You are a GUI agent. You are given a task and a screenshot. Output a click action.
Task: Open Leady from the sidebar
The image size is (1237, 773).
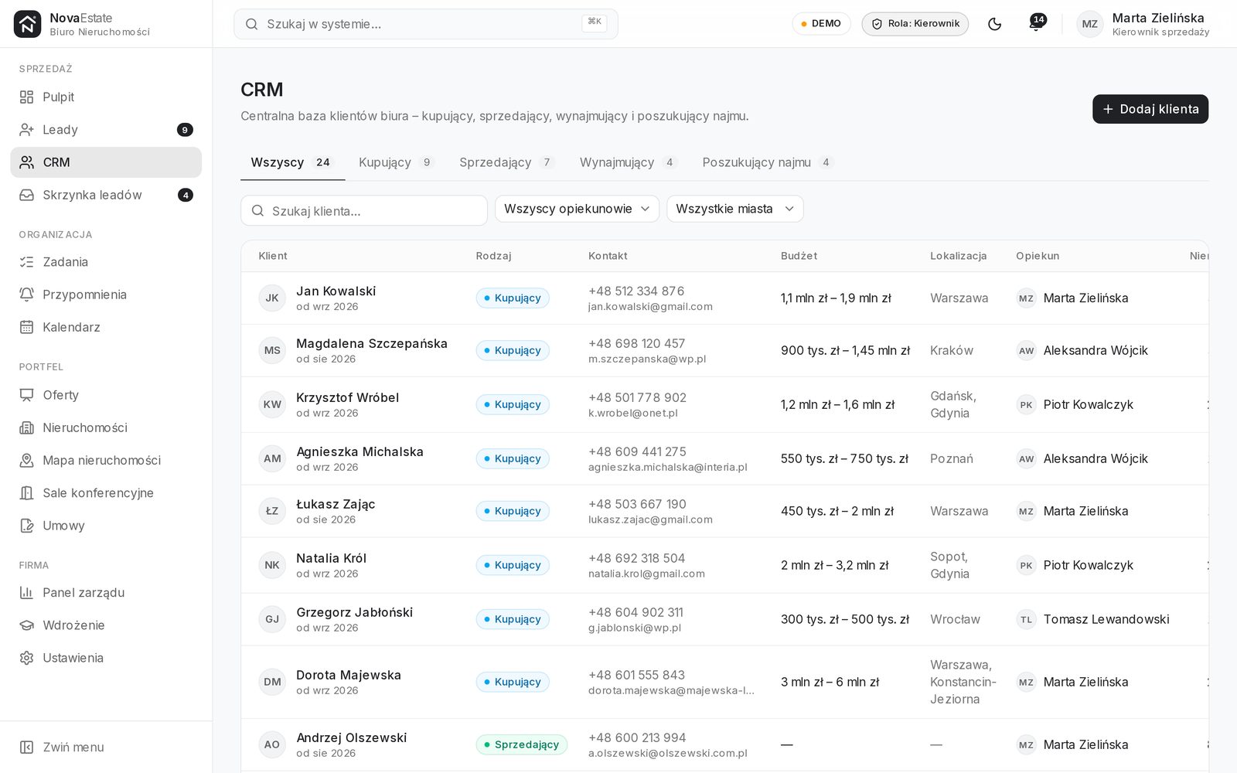pyautogui.click(x=106, y=130)
